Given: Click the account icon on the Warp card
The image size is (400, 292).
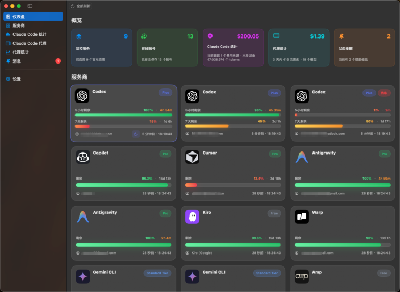Looking at the screenshot, I should (x=297, y=253).
